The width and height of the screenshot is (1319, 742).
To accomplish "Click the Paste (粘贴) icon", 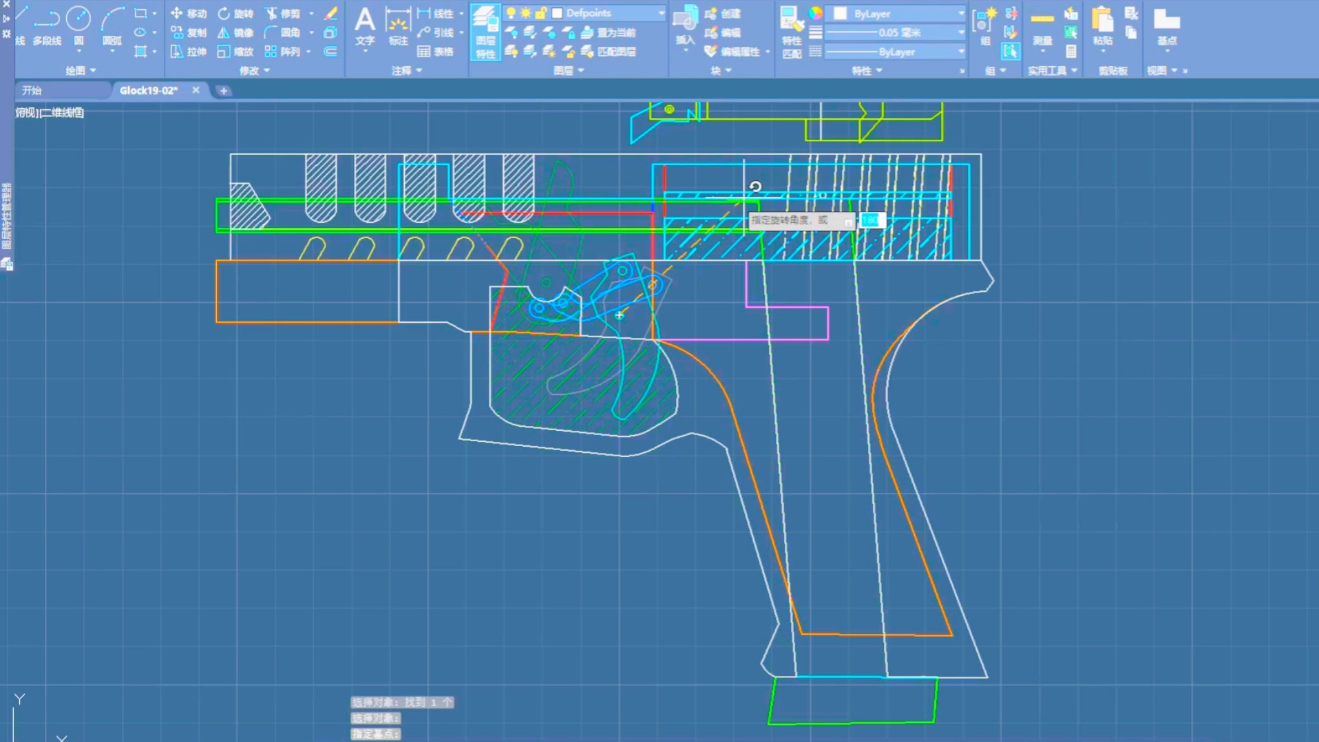I will point(1102,28).
